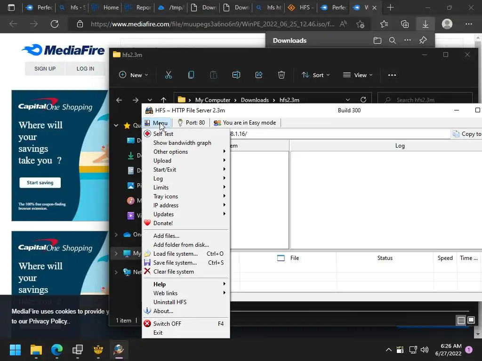Select Save file system... entry
The image size is (482, 361).
click(x=185, y=262)
